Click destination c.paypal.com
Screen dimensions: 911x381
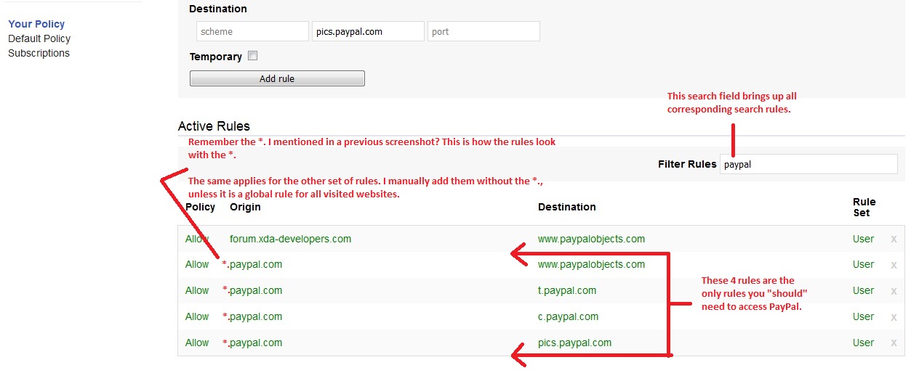568,316
